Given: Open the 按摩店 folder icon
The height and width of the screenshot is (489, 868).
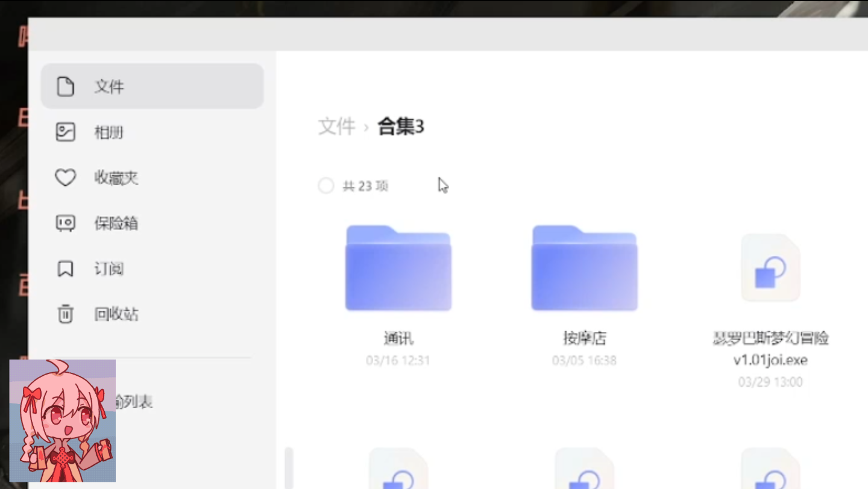Looking at the screenshot, I should coord(584,268).
